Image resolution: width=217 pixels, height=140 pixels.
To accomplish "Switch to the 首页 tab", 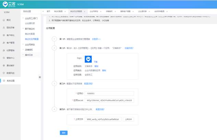I will click(48, 11).
